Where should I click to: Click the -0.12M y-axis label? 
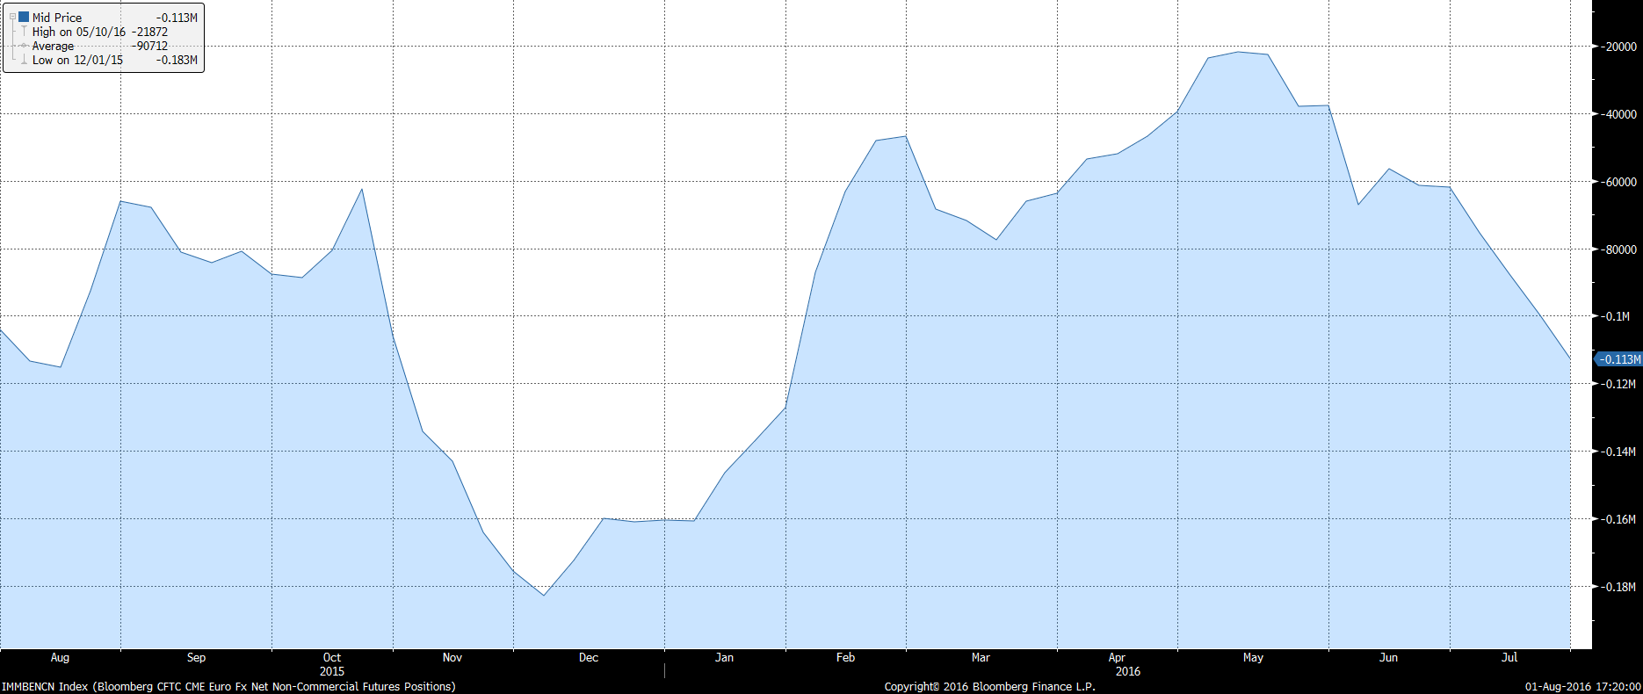point(1617,384)
